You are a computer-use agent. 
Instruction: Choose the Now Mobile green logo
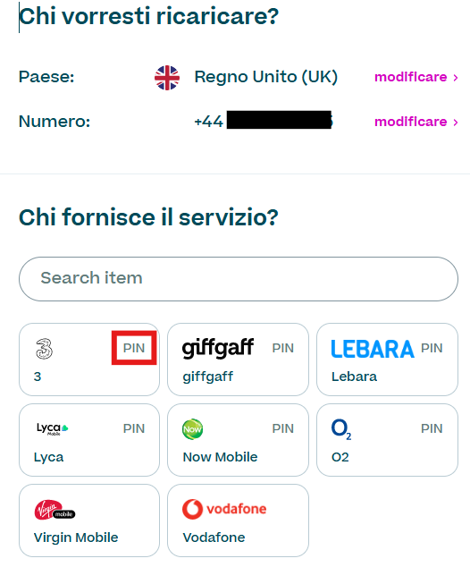pos(192,429)
